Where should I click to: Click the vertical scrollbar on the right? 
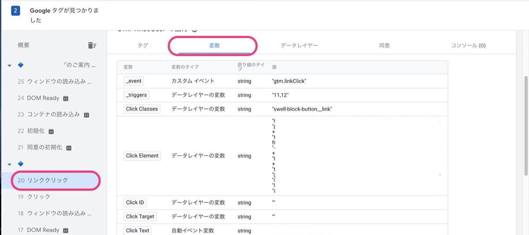[x=525, y=123]
